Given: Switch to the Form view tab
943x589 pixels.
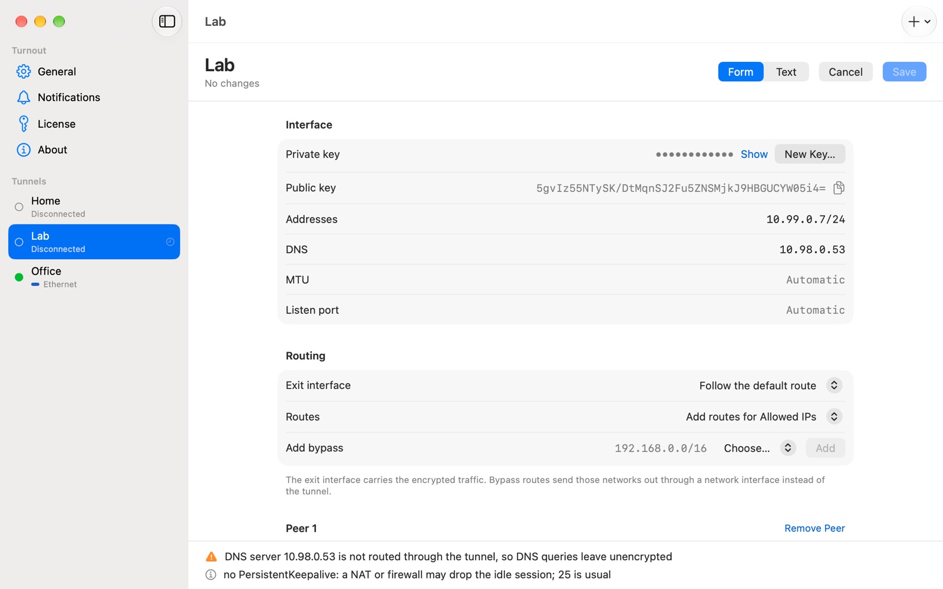Looking at the screenshot, I should (741, 72).
